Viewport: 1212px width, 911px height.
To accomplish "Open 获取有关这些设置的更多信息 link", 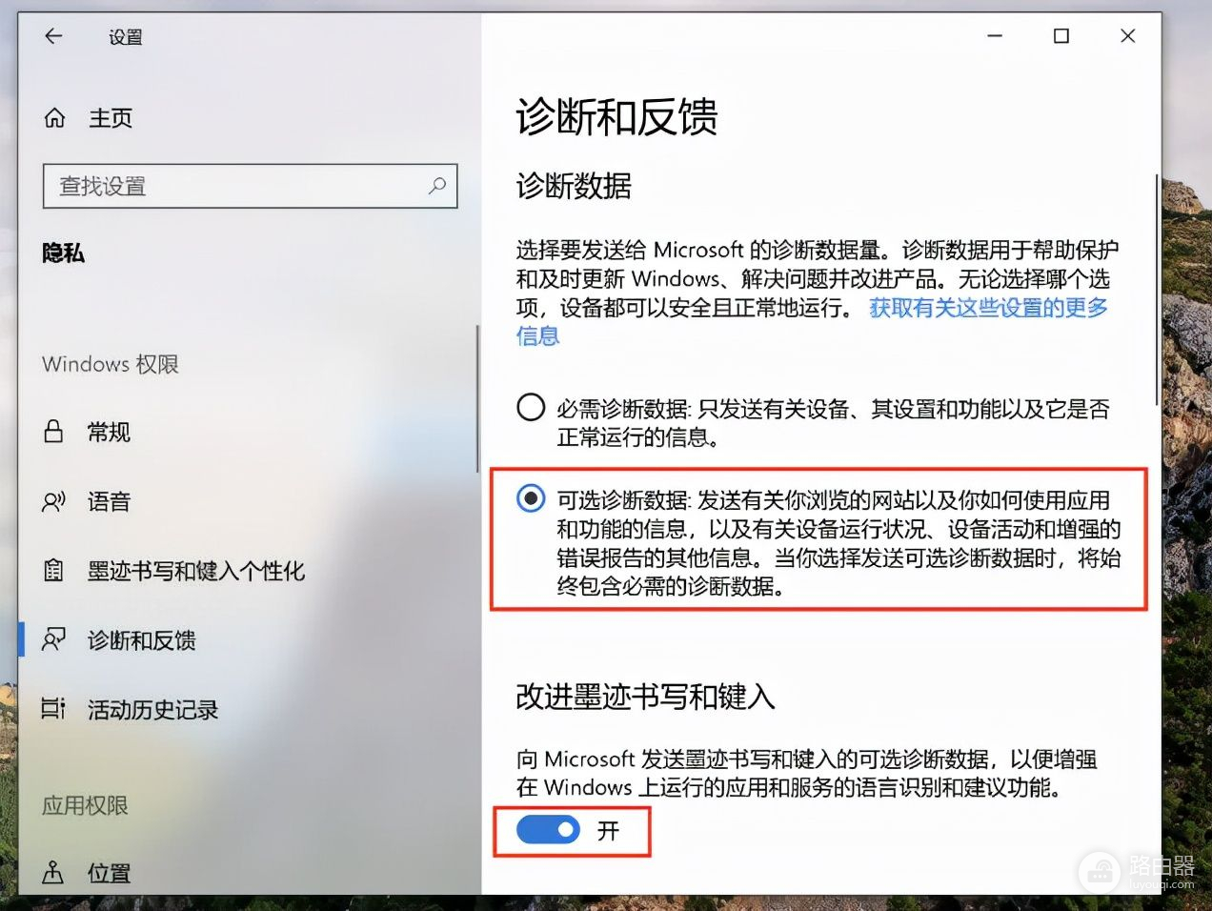I will point(812,321).
